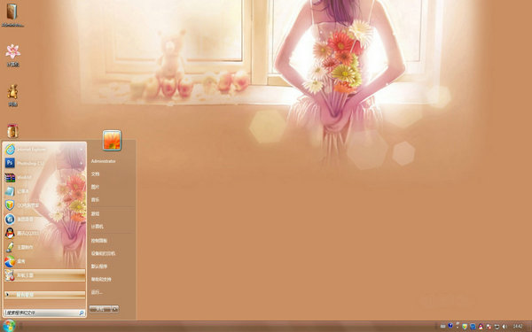Screen dimensions: 532x332
Task: Open Pictures (图片) from Start menu
Action: click(x=96, y=187)
